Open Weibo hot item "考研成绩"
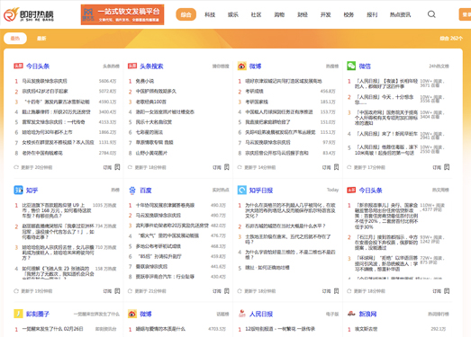 [255, 91]
